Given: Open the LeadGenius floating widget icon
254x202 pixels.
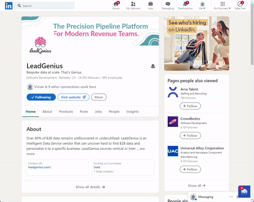Looking at the screenshot, I should [x=244, y=191].
